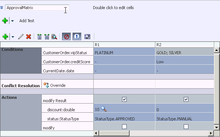
Task: Click the red X delete icon
Action: (x=28, y=37)
